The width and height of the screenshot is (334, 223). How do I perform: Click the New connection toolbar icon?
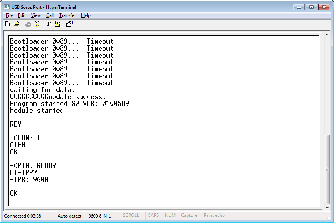click(7, 24)
